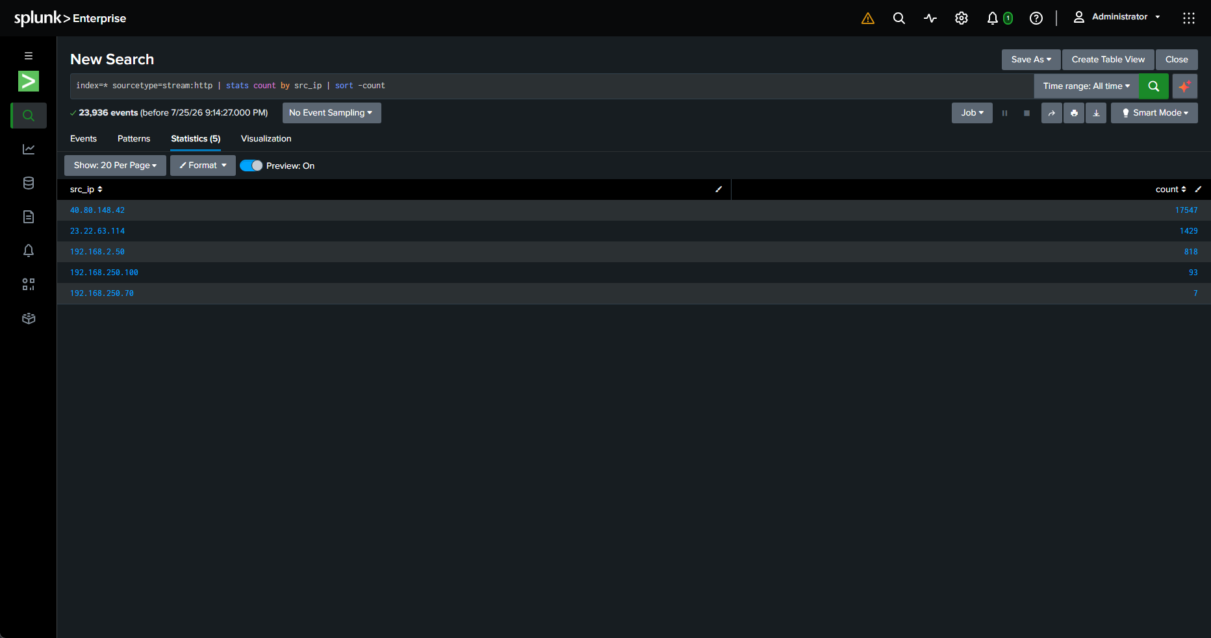Screen dimensions: 1211x638
Task: Click the hamburger menu icon in sidebar
Action: tap(29, 56)
